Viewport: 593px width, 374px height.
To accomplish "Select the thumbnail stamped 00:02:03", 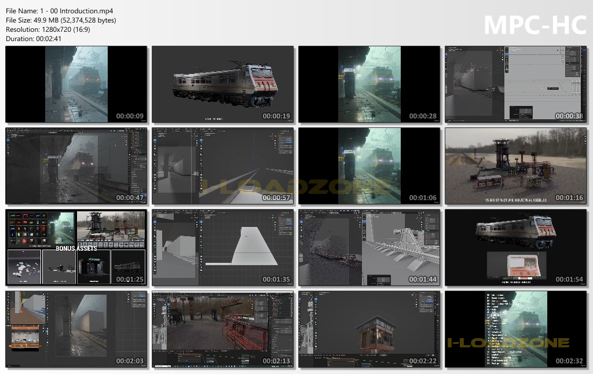I will coord(76,329).
